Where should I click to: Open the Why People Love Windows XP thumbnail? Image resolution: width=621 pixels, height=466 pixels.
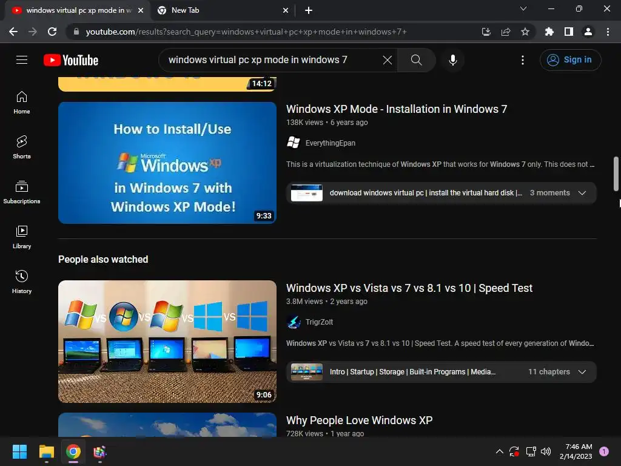(167, 425)
